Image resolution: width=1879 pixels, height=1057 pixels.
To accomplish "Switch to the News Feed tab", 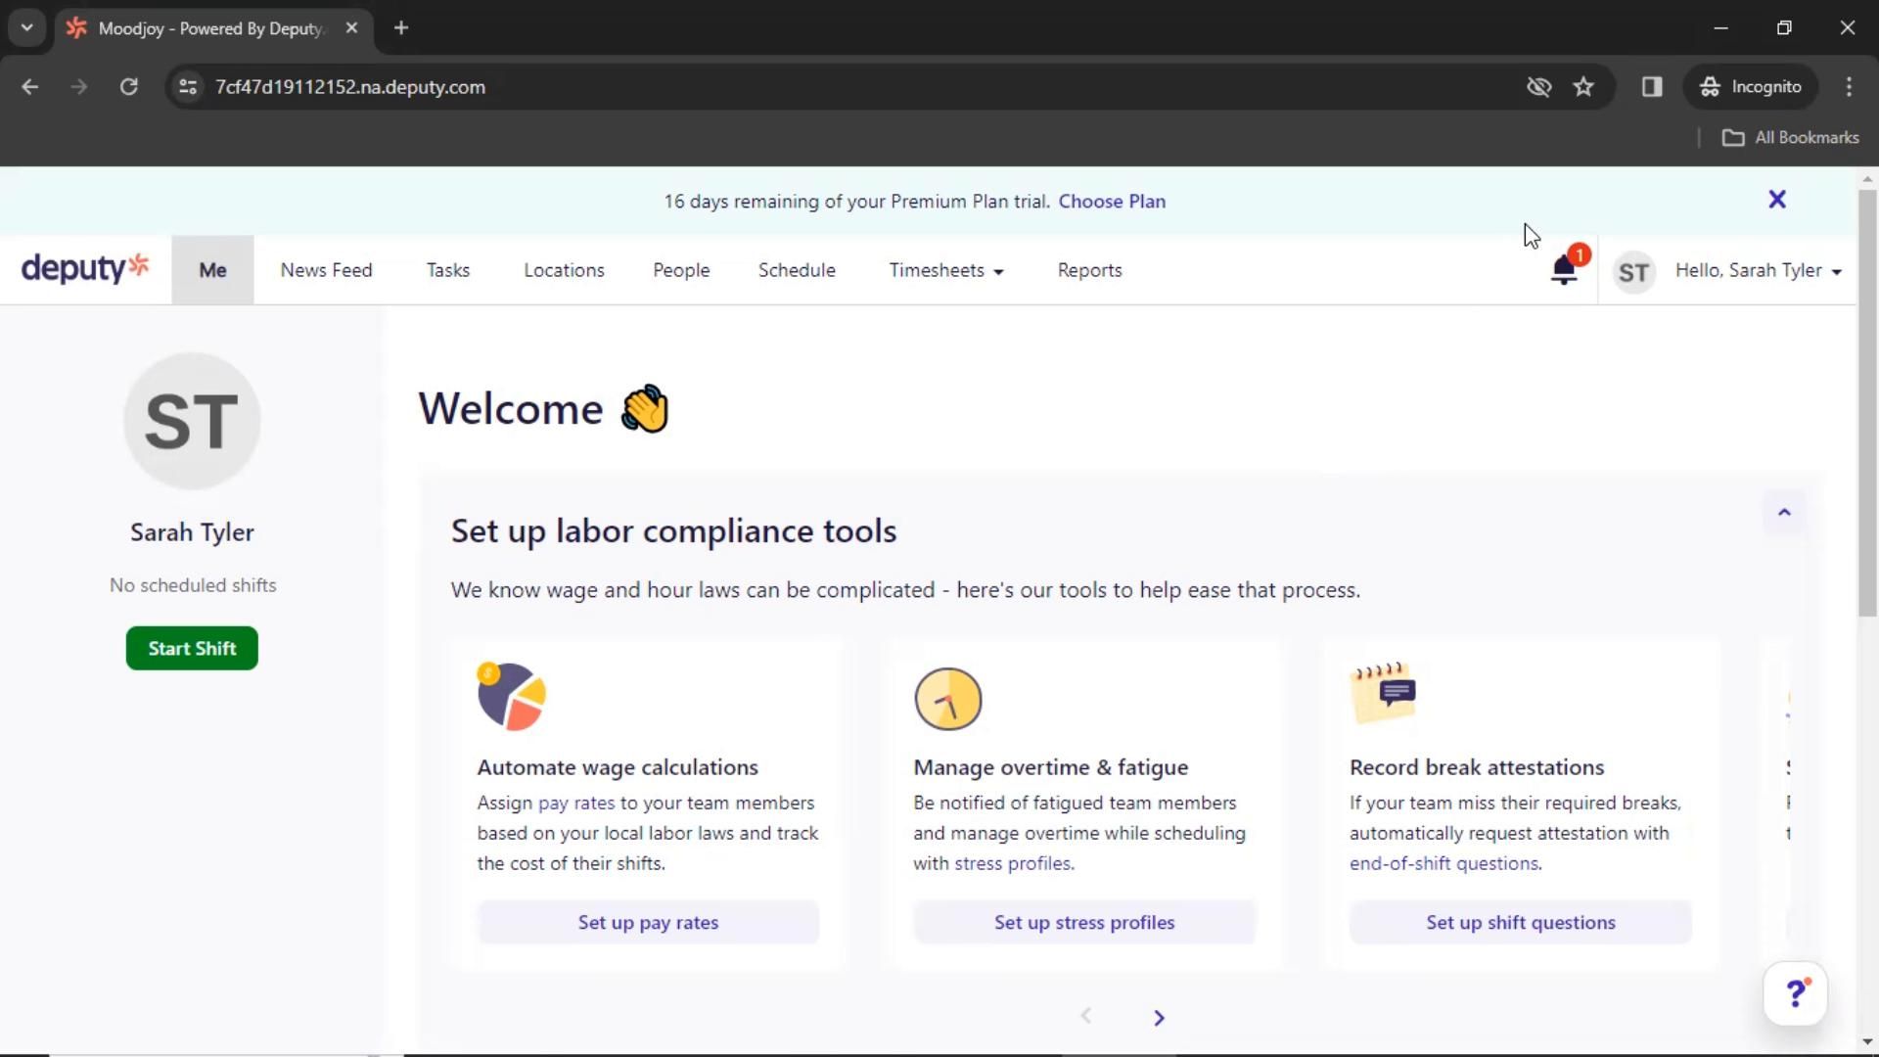I will tap(326, 270).
